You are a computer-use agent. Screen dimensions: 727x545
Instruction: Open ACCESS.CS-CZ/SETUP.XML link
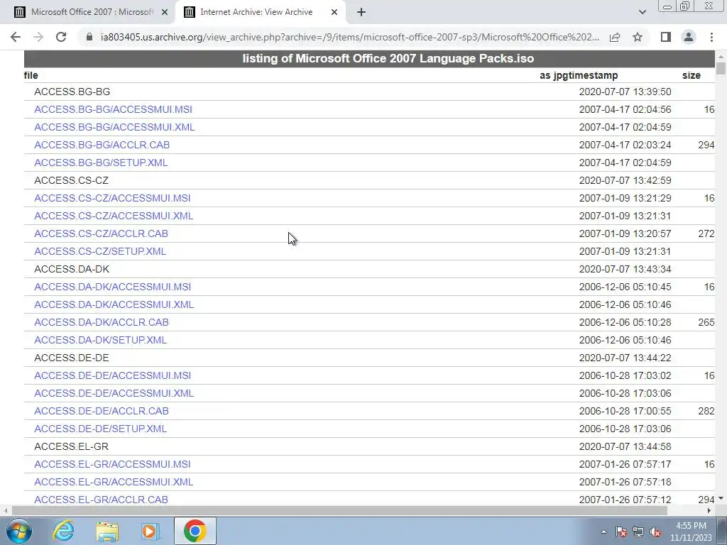pyautogui.click(x=100, y=251)
